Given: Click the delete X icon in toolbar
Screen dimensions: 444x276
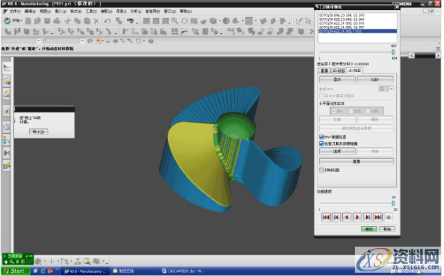Looking at the screenshot, I should 97,21.
